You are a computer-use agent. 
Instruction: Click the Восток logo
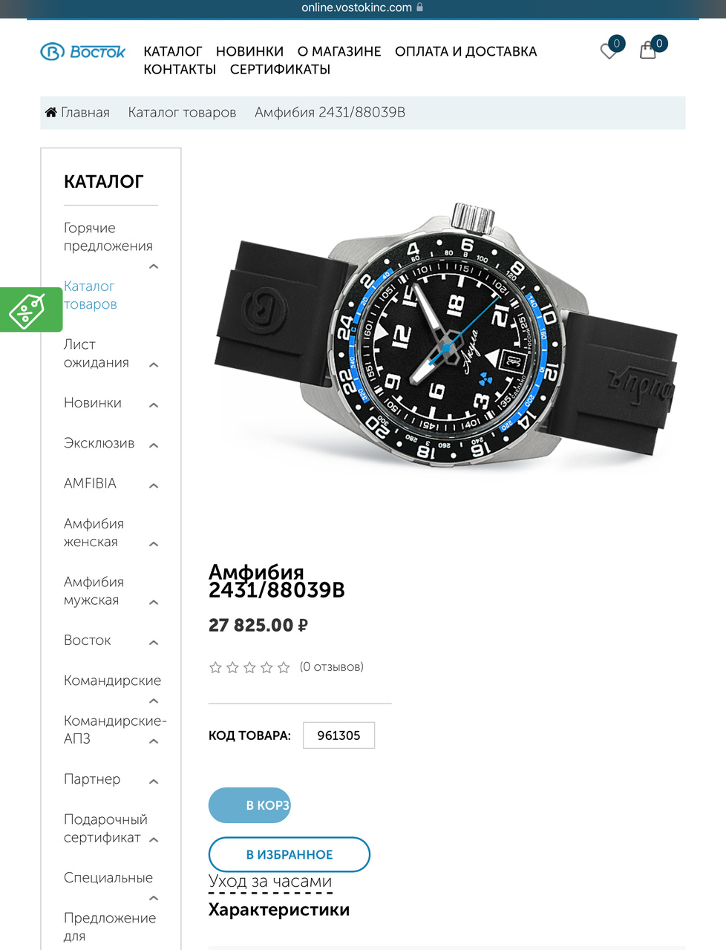tap(82, 52)
